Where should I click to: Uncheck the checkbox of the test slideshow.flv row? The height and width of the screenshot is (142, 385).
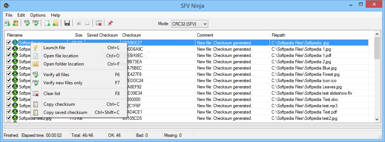(9, 93)
